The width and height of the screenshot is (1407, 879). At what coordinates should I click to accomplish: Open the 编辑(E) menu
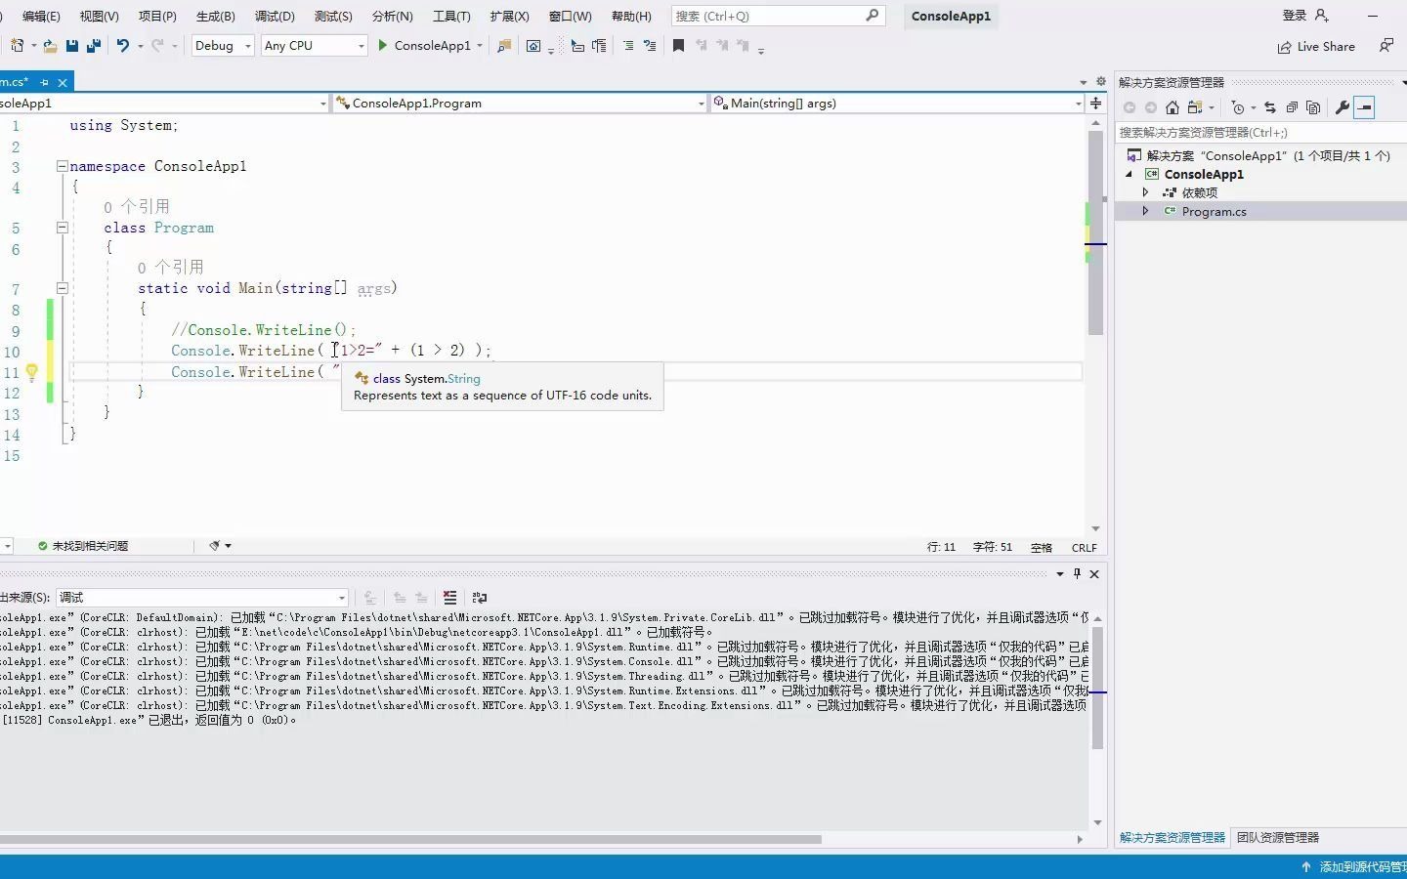pos(41,16)
